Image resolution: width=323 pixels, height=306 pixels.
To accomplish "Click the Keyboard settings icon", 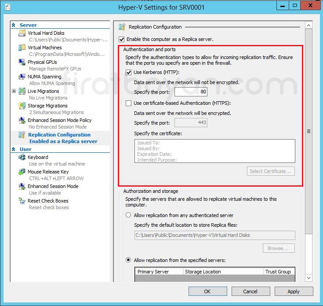I will (22, 157).
